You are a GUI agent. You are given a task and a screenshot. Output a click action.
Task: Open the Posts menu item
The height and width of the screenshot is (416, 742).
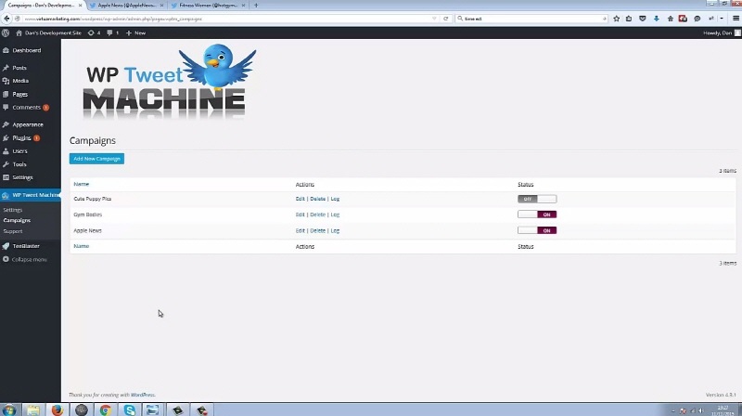[x=19, y=68]
